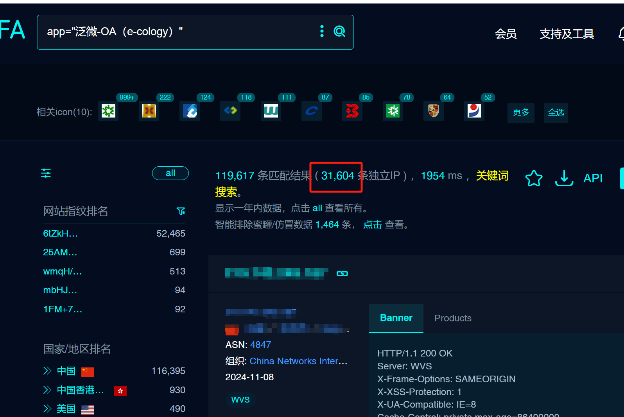Select the blue C icon with 87 count
Image resolution: width=624 pixels, height=417 pixels.
[312, 111]
